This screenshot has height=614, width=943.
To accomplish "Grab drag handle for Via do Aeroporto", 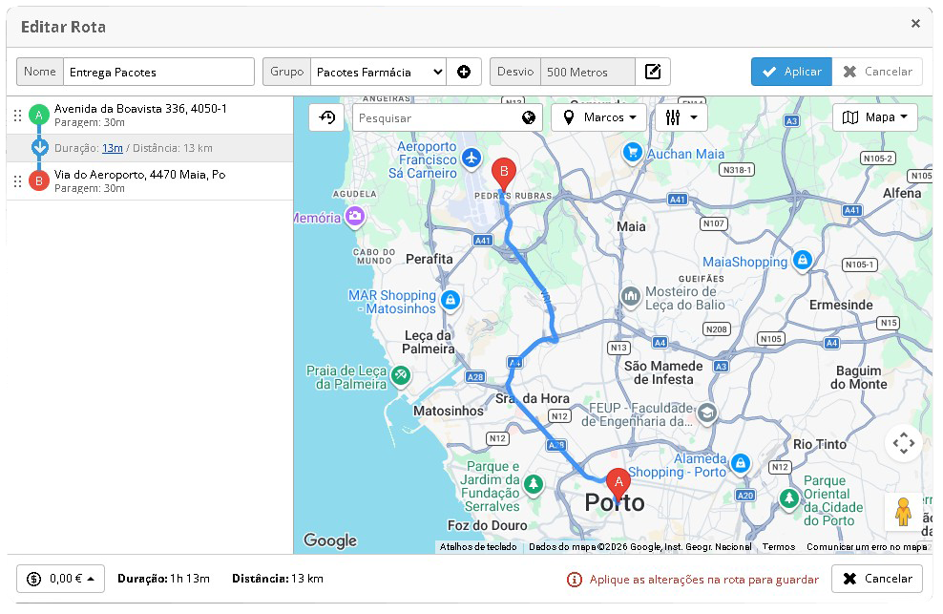I will click(17, 181).
